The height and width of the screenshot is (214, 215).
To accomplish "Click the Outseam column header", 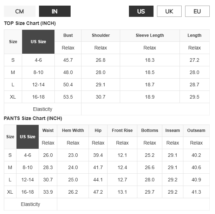I will (196, 131).
